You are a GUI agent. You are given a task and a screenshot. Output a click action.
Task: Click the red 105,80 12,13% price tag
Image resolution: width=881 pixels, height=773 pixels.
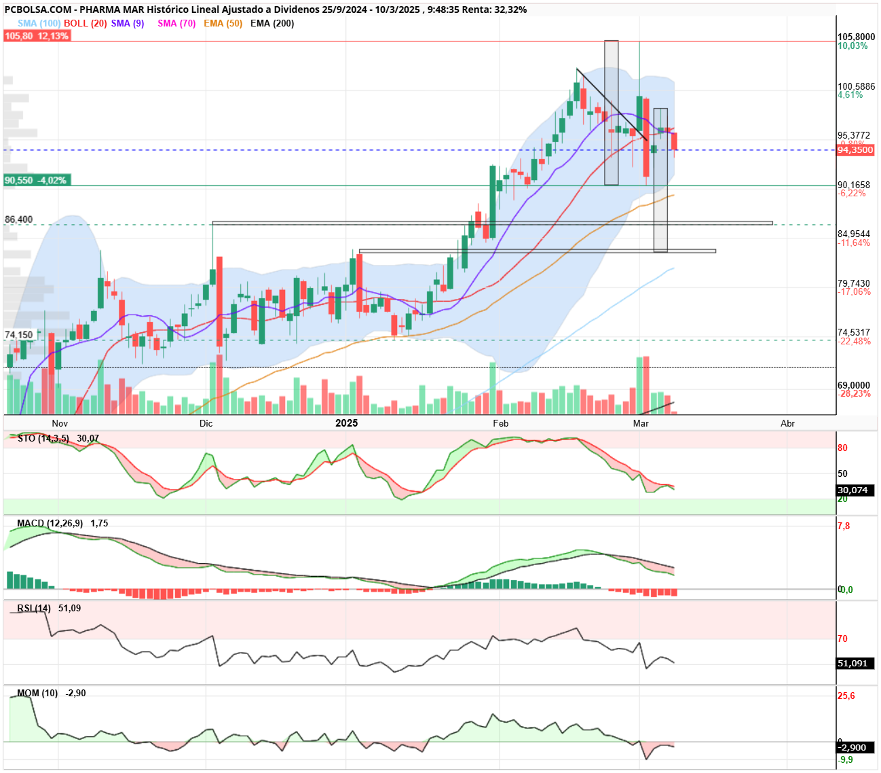[x=37, y=36]
